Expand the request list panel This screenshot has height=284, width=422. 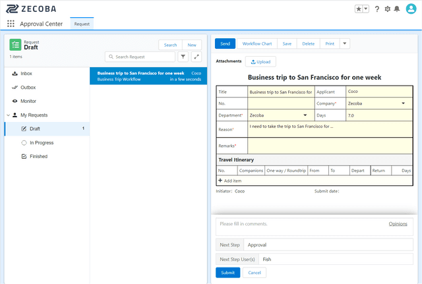[196, 57]
